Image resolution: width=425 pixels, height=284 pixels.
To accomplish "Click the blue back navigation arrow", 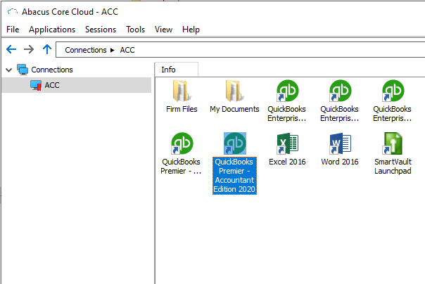I will coord(11,49).
